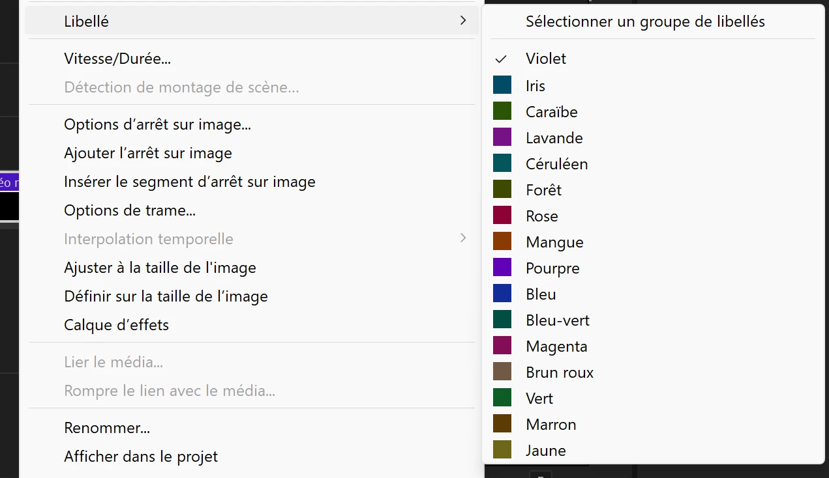Viewport: 829px width, 478px height.
Task: Select the Marron label text
Action: coord(551,424)
